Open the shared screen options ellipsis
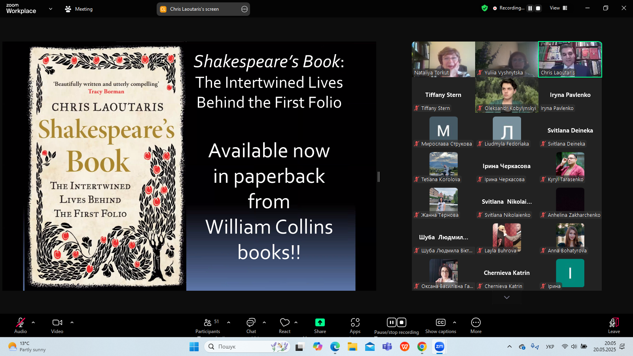The image size is (633, 356). [244, 9]
